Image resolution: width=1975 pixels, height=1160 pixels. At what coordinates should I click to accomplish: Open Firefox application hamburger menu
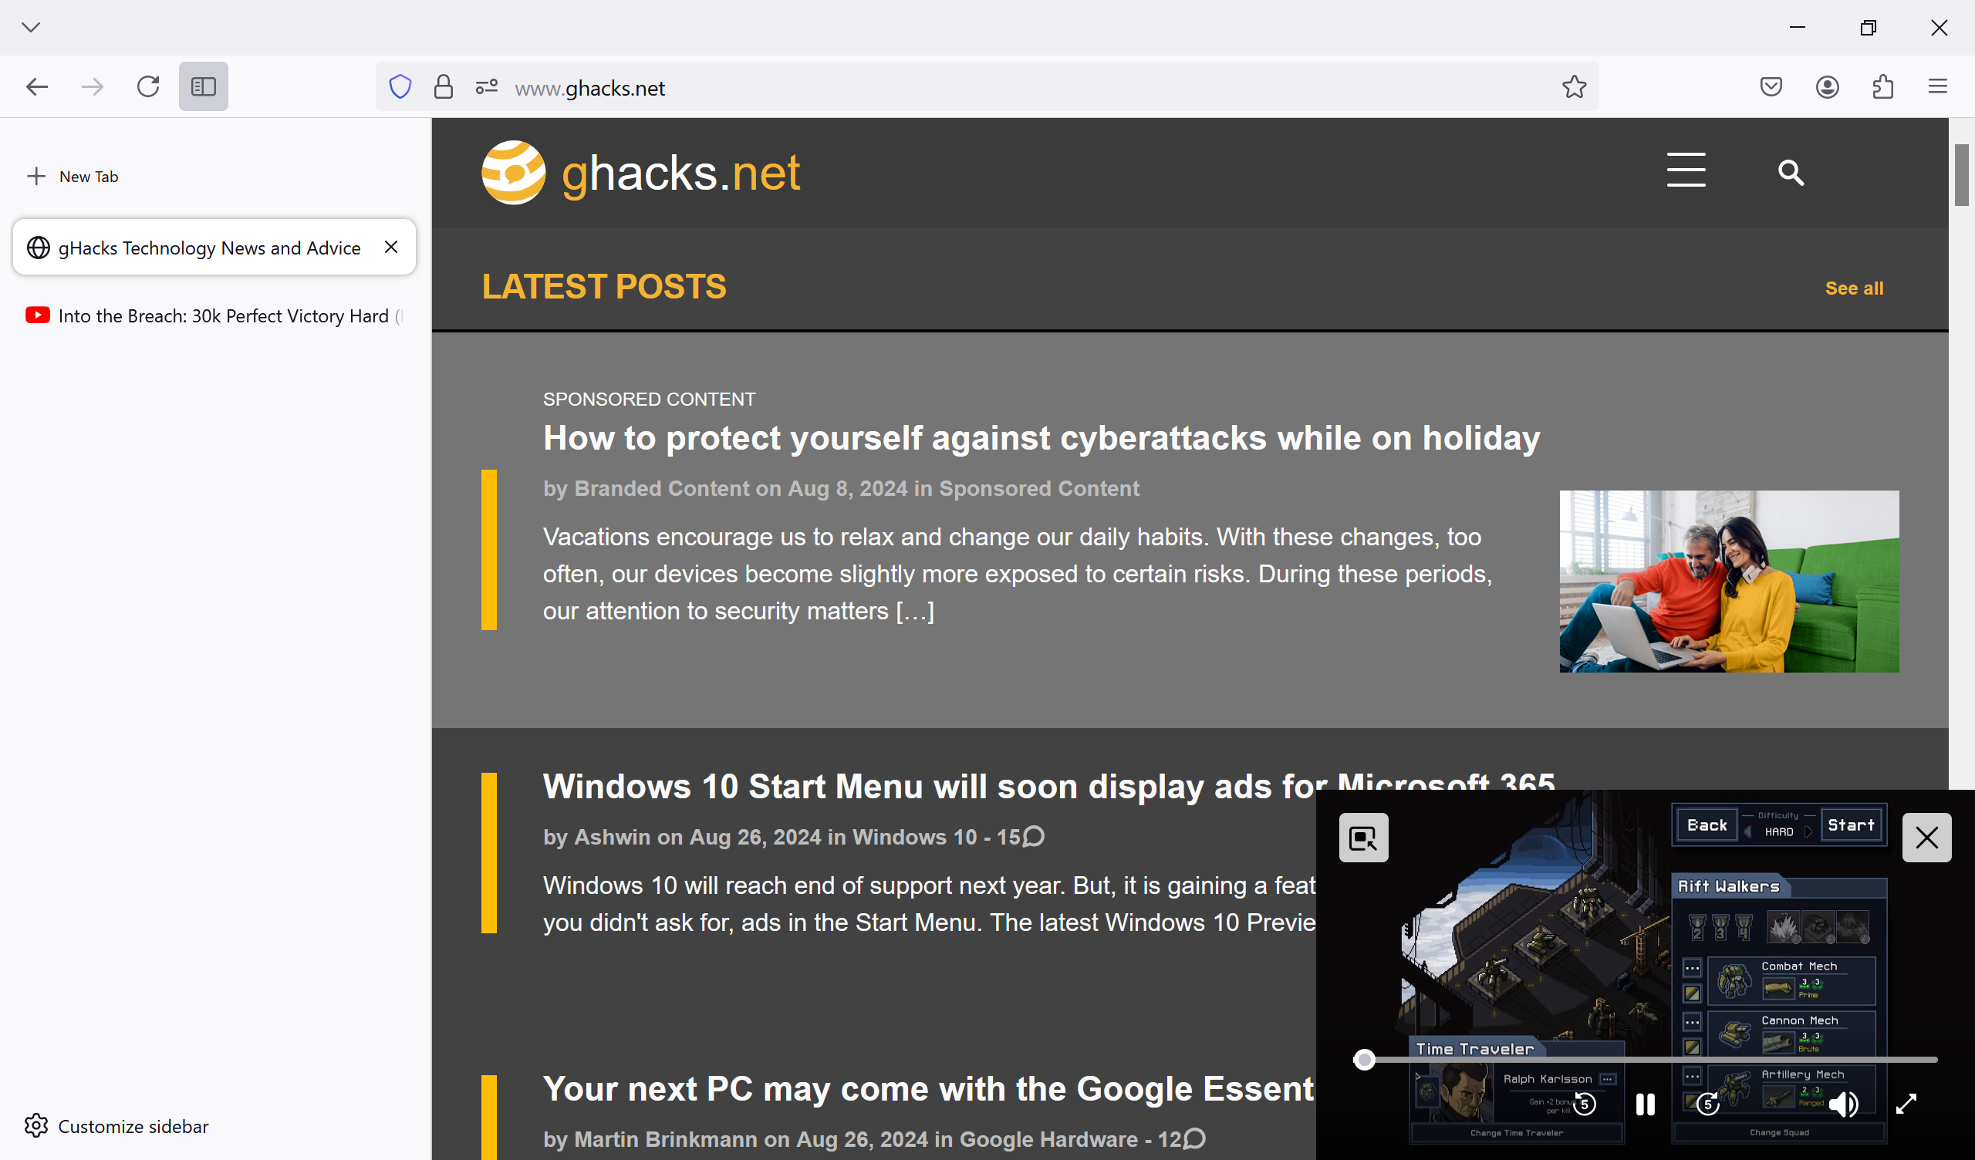1937,86
